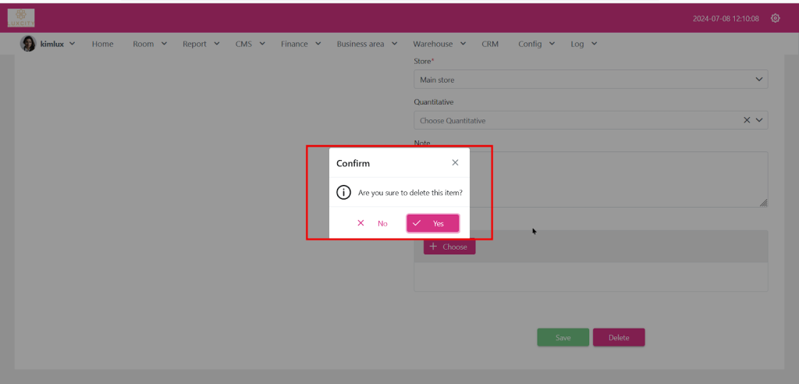Expand the Finance menu
The width and height of the screenshot is (799, 384).
[300, 44]
